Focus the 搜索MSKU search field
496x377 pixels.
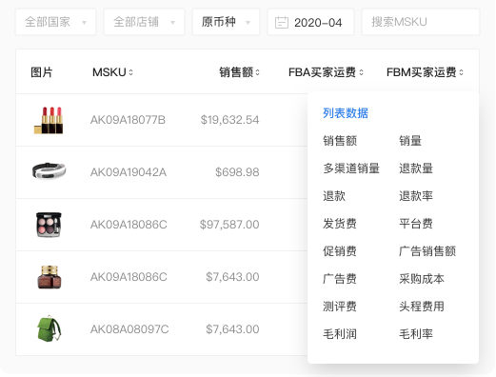pyautogui.click(x=421, y=22)
